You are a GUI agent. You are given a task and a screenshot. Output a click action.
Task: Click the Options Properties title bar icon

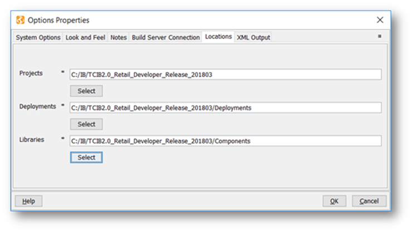[21, 20]
